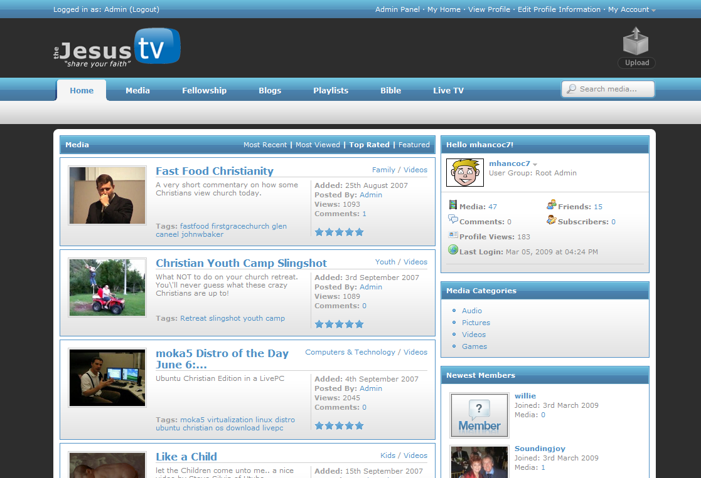Expand the mhancoc7 user dropdown arrow
701x478 pixels.
(x=535, y=164)
